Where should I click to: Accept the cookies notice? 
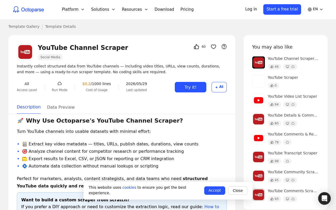click(215, 191)
